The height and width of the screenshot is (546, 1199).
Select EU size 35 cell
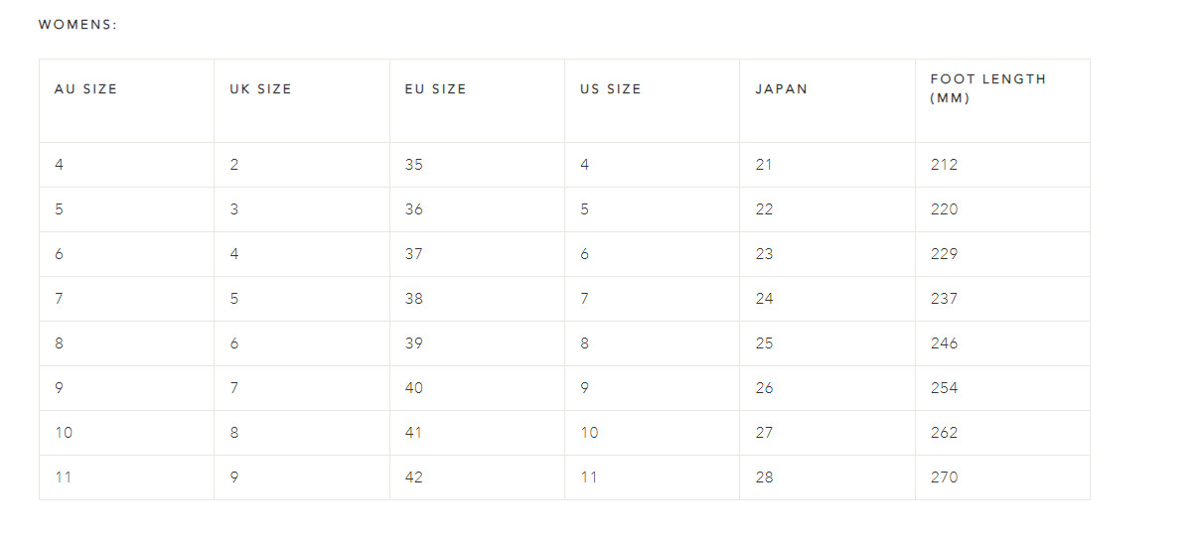click(477, 165)
